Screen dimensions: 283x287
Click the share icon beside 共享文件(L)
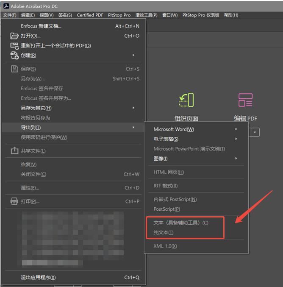pyautogui.click(x=14, y=151)
